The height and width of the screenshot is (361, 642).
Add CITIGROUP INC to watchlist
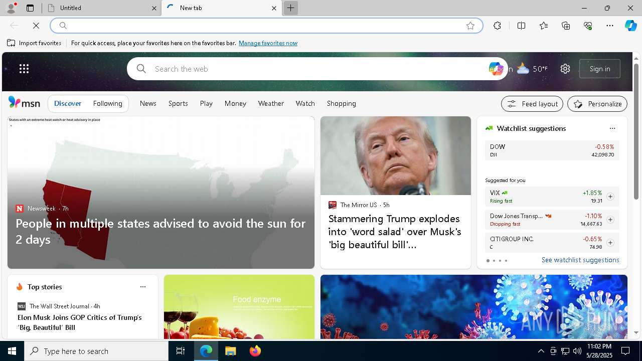coord(610,243)
